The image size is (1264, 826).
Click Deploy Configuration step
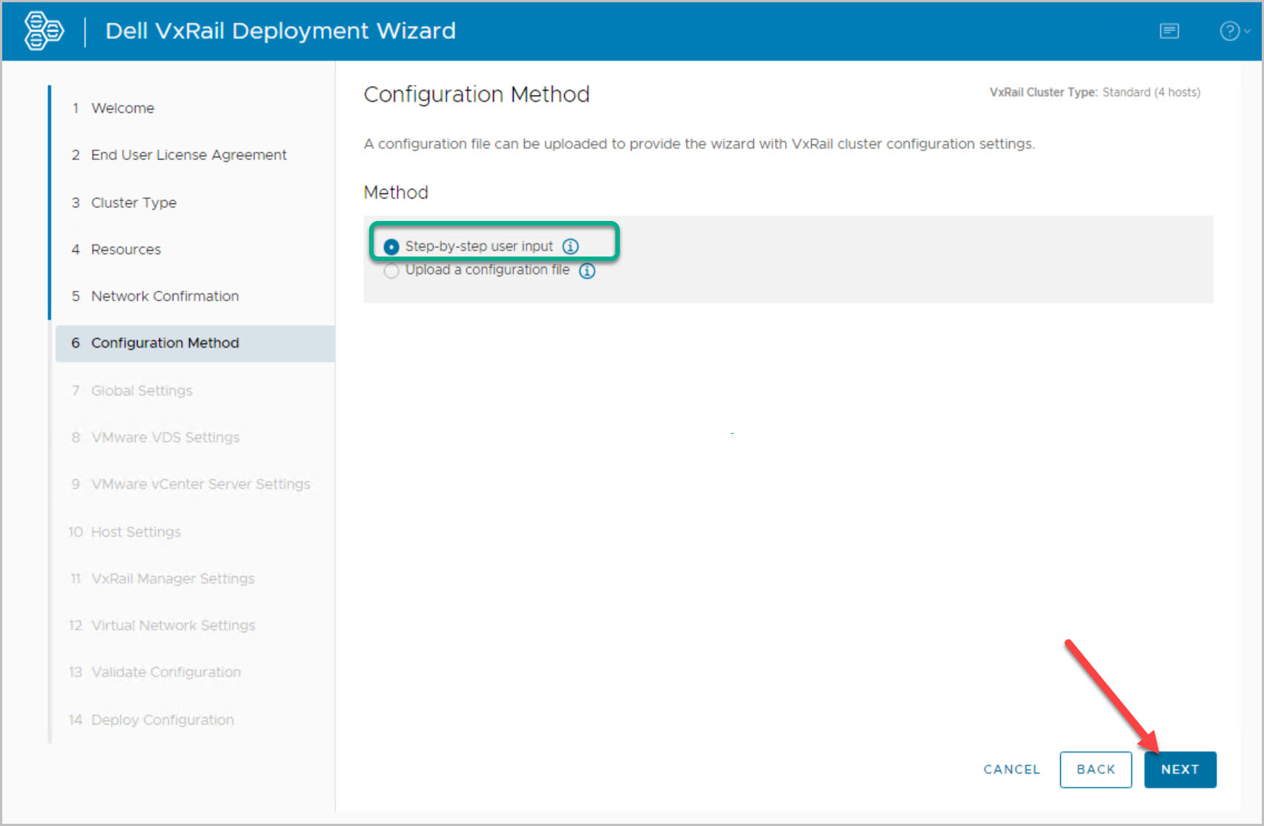tap(162, 720)
